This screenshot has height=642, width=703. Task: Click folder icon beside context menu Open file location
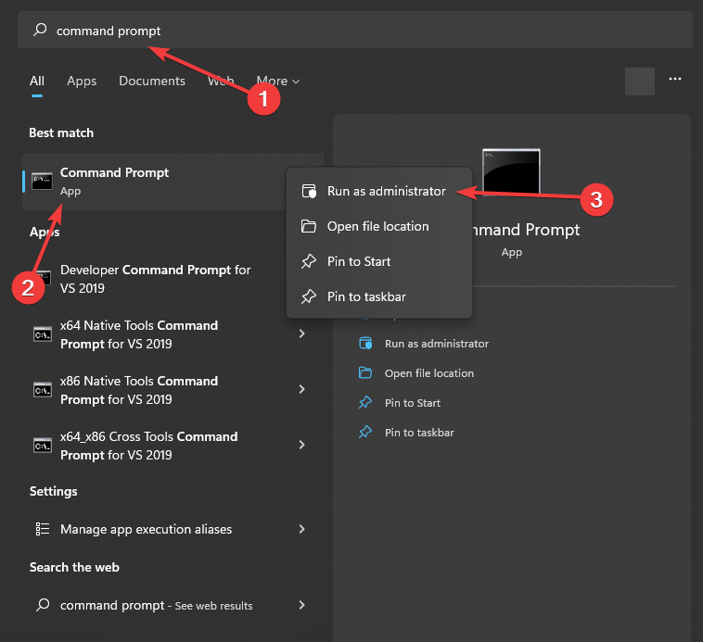pos(309,226)
